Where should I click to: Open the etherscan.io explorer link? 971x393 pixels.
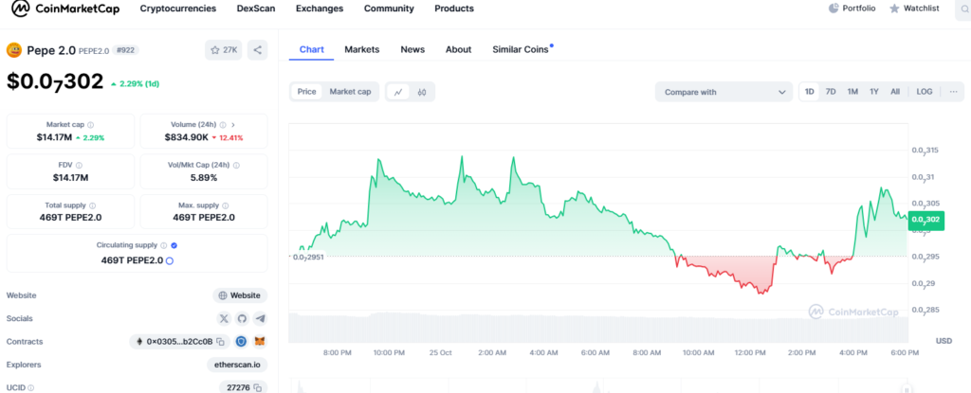click(237, 365)
